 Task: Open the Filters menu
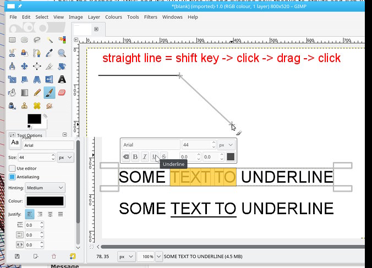(150, 17)
